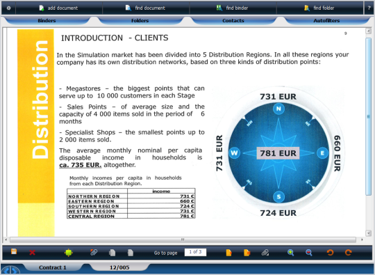Click the NORTHERN REGION table row
This screenshot has height=275, width=375.
[131, 196]
